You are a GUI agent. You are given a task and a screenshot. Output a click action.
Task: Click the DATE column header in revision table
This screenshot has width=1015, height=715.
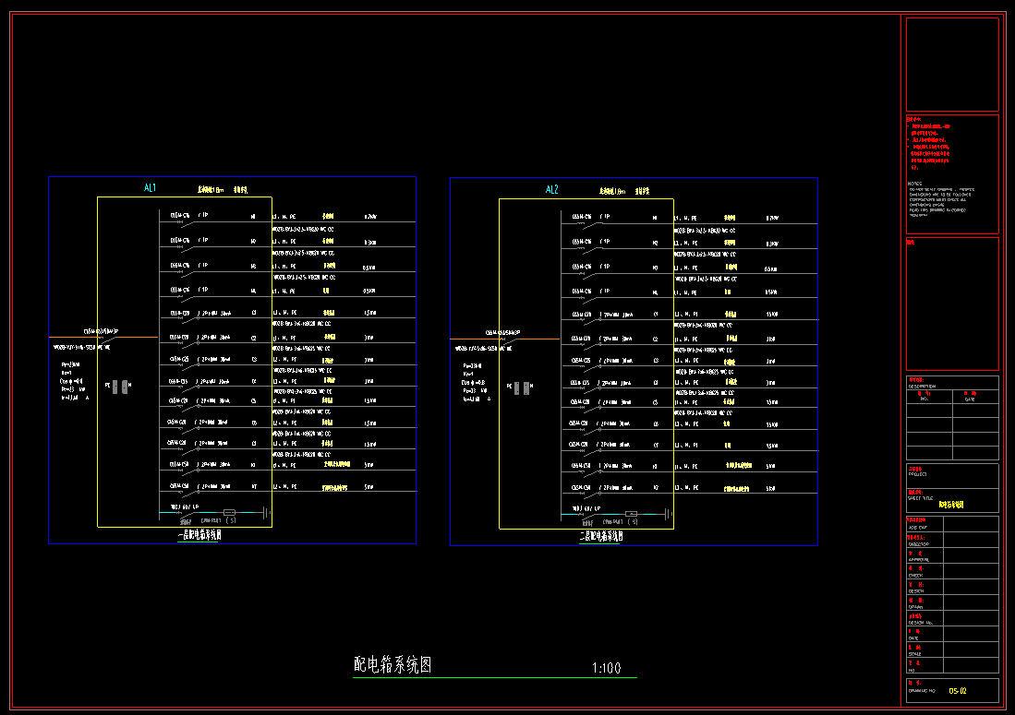[970, 399]
